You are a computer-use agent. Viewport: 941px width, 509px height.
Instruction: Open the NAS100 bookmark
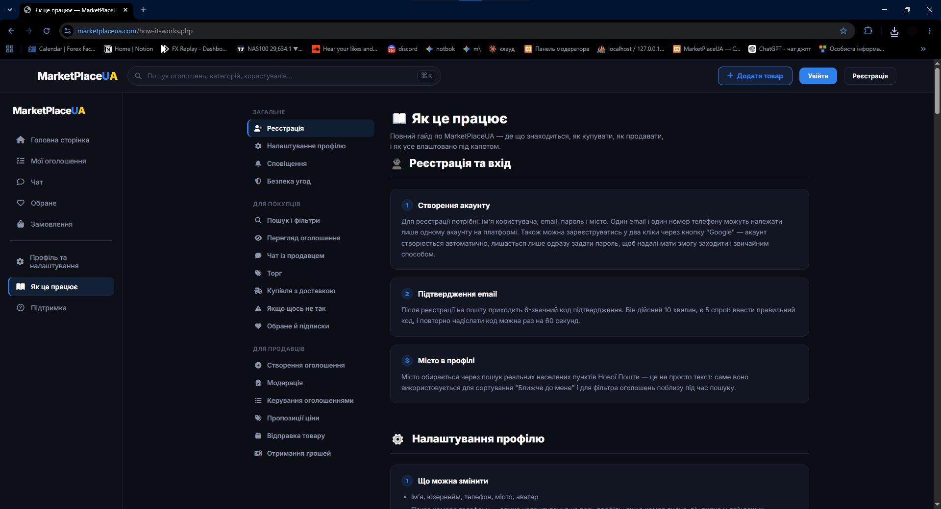coord(270,49)
